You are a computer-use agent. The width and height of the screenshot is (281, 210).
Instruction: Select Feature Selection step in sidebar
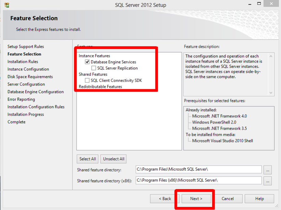pyautogui.click(x=24, y=54)
